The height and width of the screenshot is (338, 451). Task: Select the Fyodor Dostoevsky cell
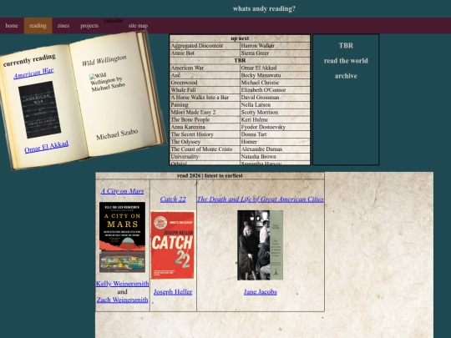[275, 127]
